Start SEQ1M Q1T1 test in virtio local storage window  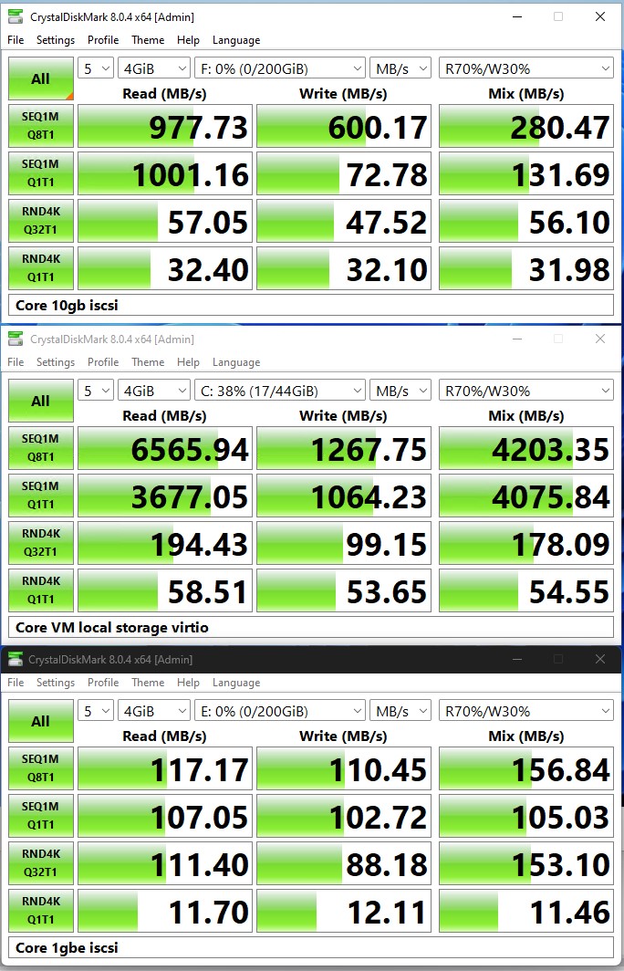(41, 496)
